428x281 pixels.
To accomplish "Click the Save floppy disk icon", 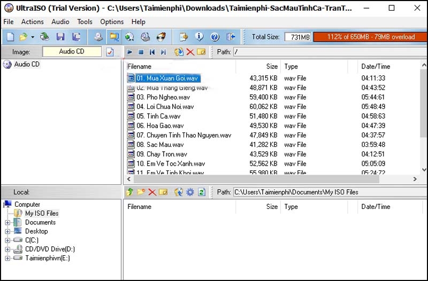I will point(60,37).
